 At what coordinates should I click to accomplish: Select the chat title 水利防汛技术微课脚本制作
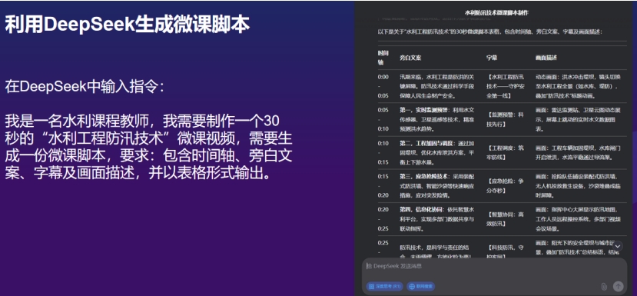click(x=497, y=12)
